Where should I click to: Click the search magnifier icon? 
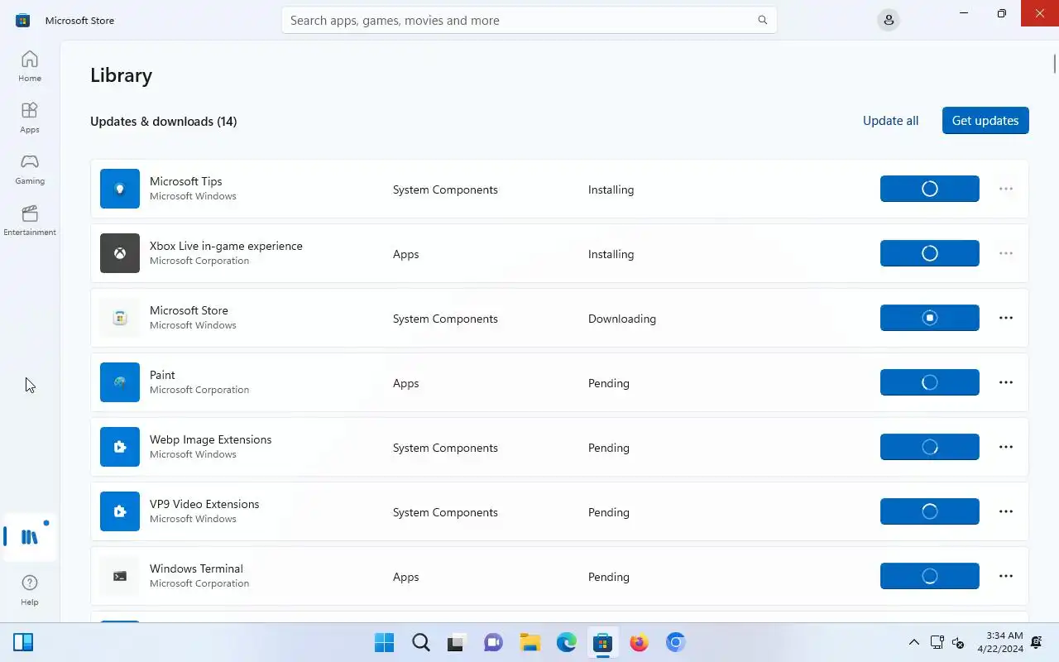[763, 20]
